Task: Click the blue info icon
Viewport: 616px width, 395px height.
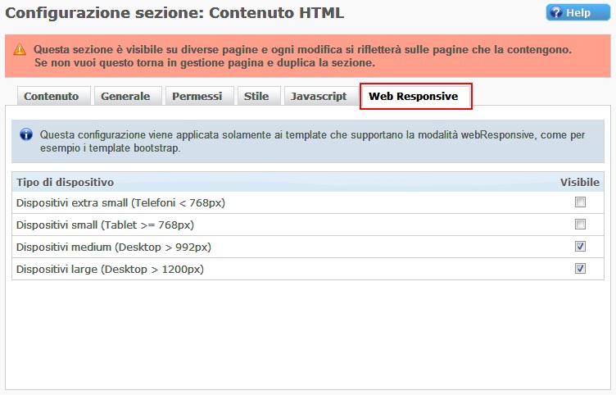Action: point(26,134)
